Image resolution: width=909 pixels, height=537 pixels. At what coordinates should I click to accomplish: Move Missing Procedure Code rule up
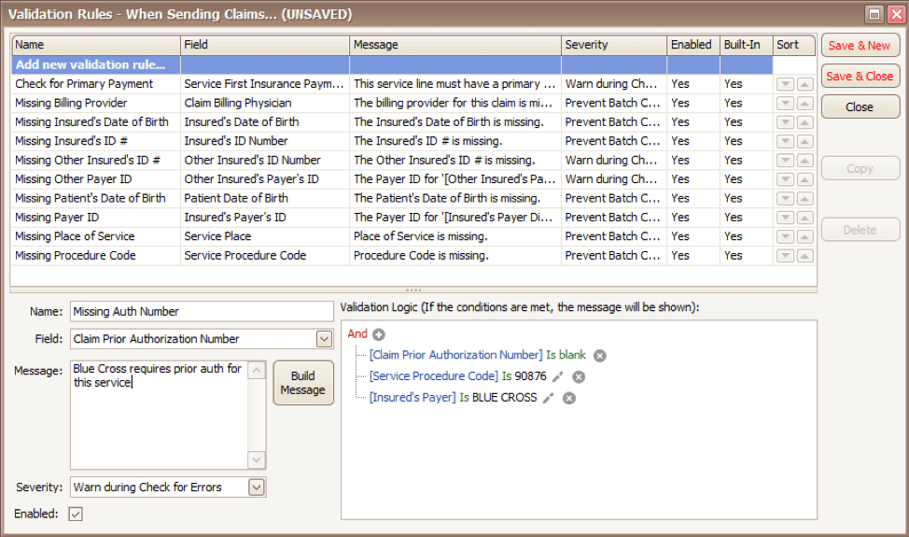(804, 256)
